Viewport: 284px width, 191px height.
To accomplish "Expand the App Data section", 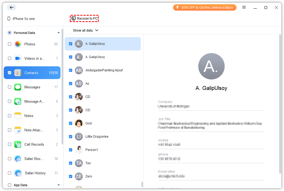I will tap(59, 185).
